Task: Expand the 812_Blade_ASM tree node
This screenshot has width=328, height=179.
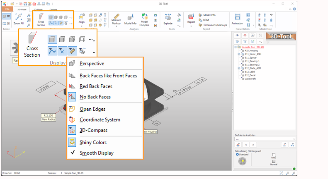Action: (239, 68)
